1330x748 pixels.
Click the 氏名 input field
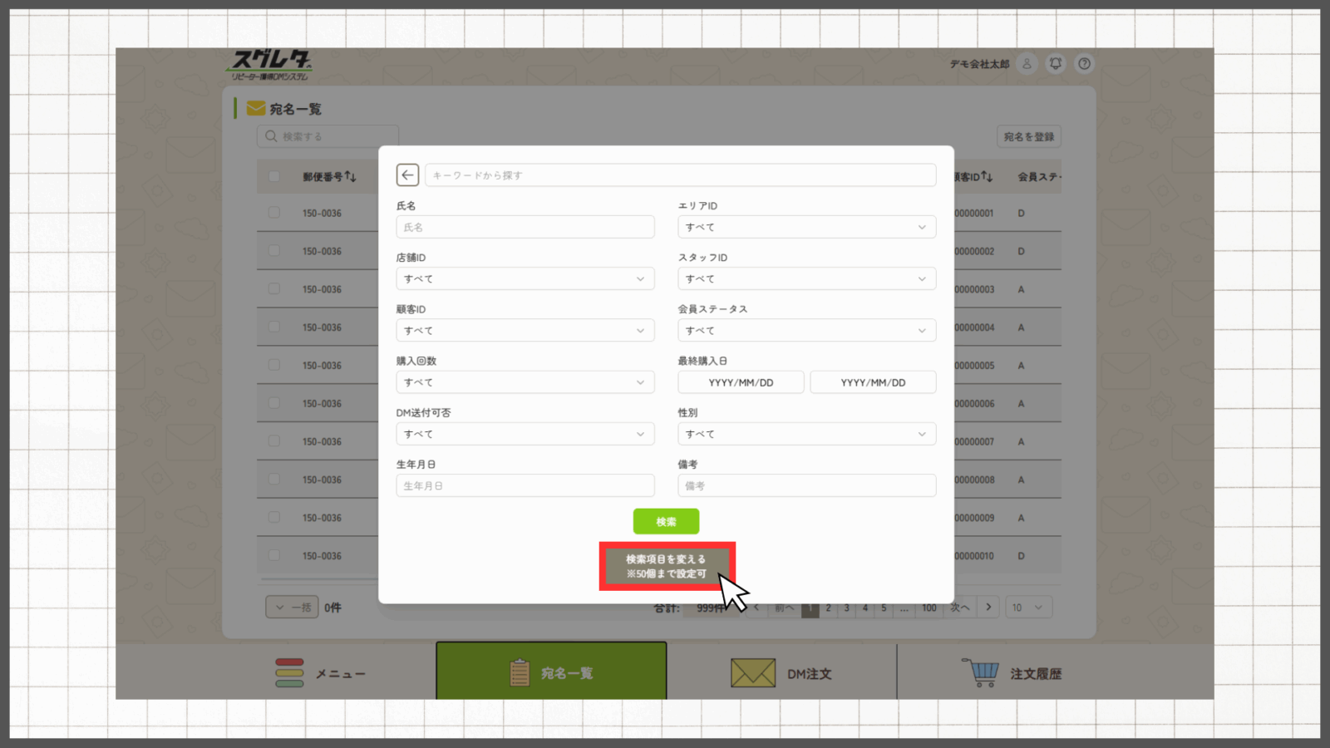pyautogui.click(x=525, y=227)
